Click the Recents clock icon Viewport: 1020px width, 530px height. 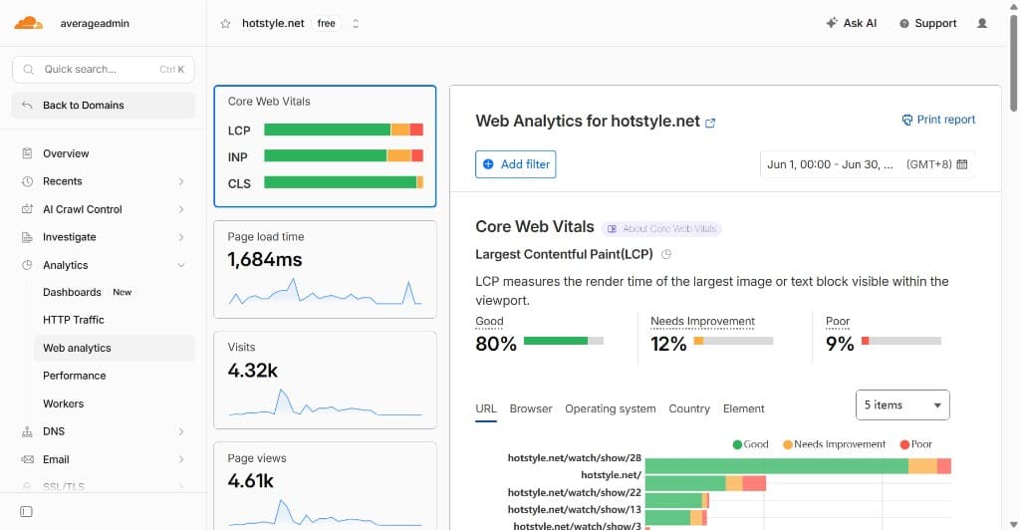[27, 181]
